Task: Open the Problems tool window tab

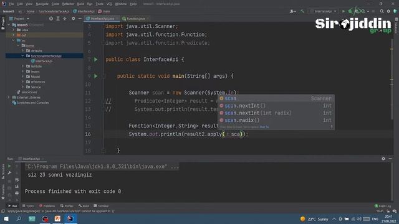Action: pos(47,206)
